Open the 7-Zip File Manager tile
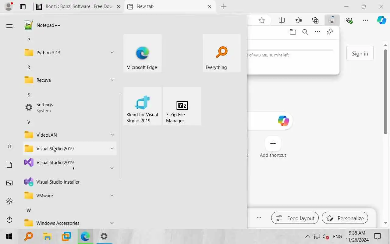Image resolution: width=390 pixels, height=244 pixels. coord(182,106)
